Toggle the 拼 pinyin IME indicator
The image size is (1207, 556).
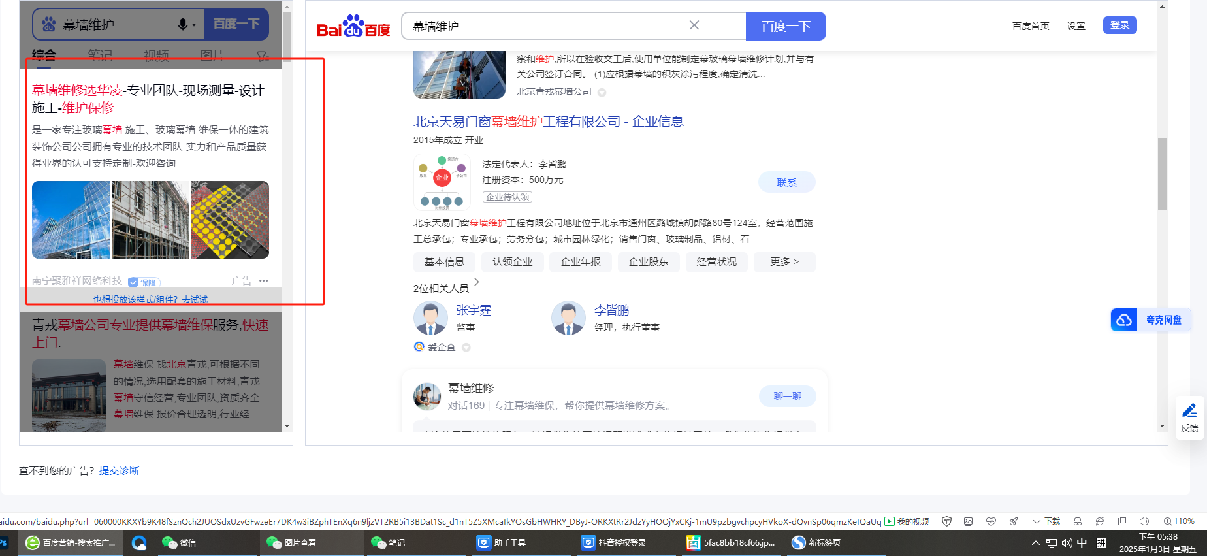click(1101, 543)
